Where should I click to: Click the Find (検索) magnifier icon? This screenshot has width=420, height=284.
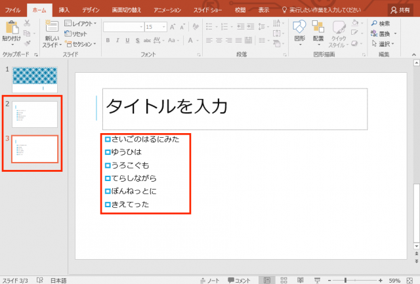374,24
